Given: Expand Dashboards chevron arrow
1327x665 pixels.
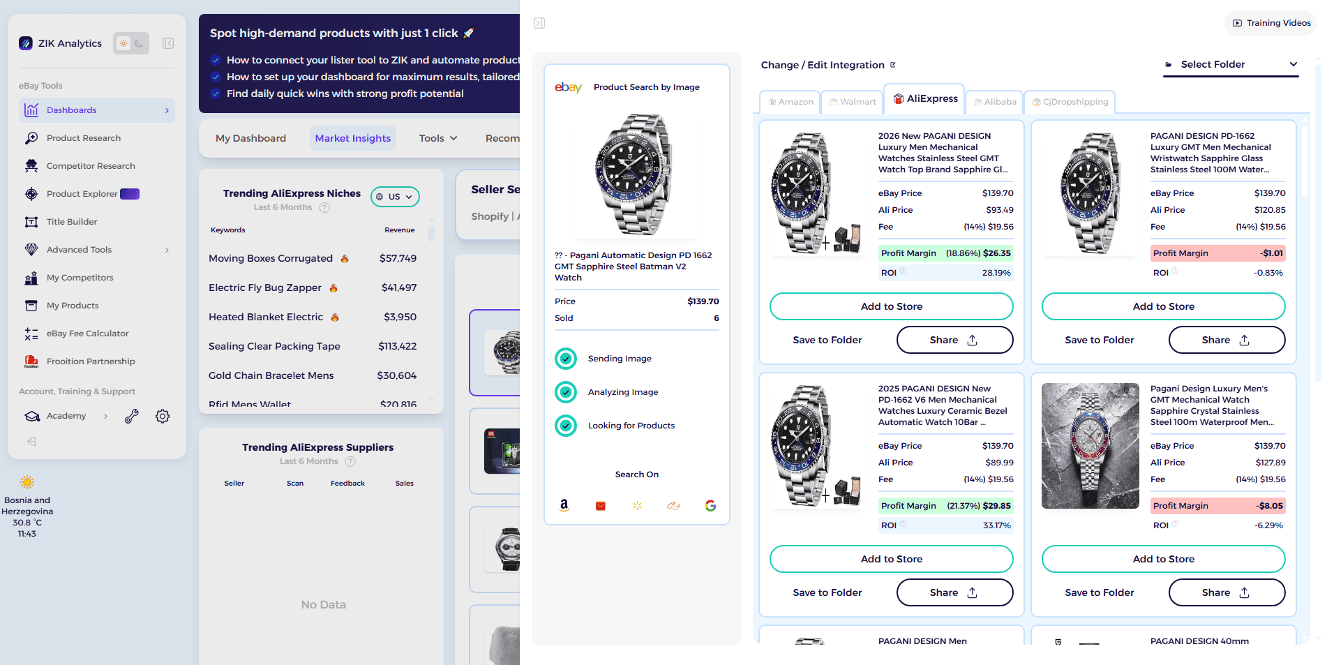Looking at the screenshot, I should tap(167, 110).
